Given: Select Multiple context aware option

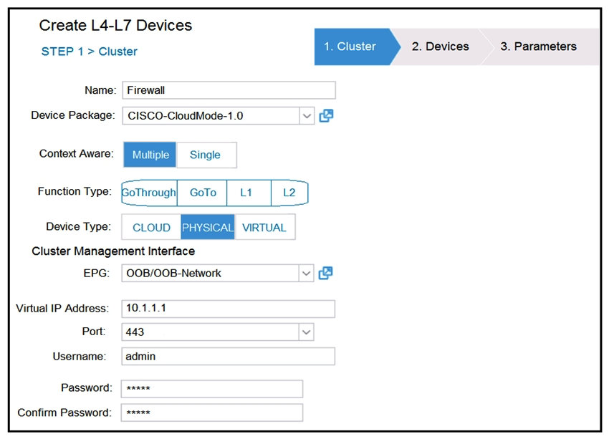Looking at the screenshot, I should point(150,155).
